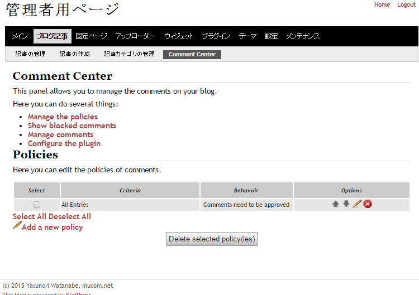Go to the 設定 menu

pos(272,36)
